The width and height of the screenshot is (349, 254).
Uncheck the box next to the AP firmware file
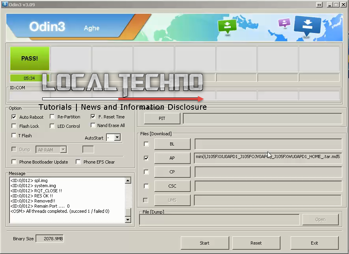point(146,158)
